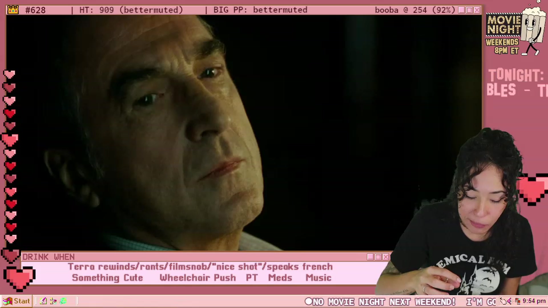Click the 'PT' drink rule
The image size is (548, 308).
coord(252,278)
